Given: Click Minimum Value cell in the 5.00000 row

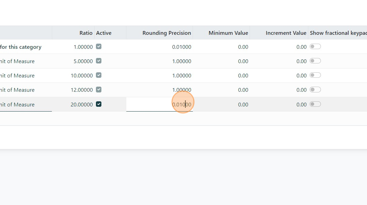Looking at the screenshot, I should point(243,61).
